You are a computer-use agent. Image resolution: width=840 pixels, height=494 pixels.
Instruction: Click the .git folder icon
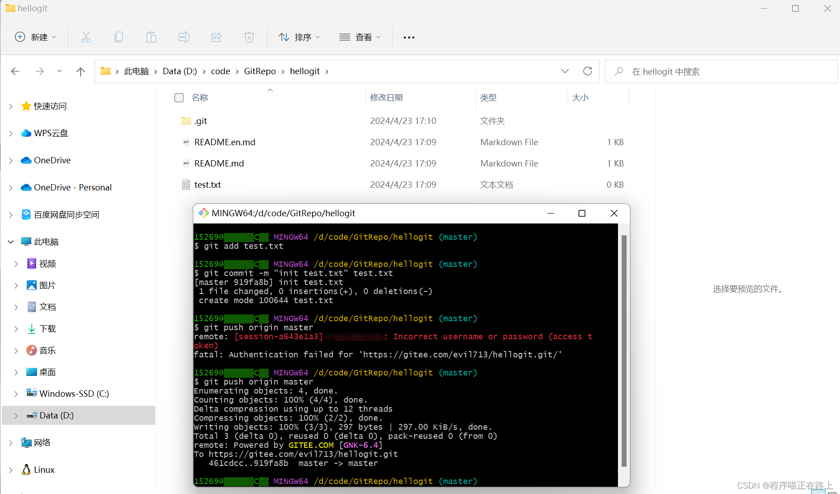click(186, 121)
